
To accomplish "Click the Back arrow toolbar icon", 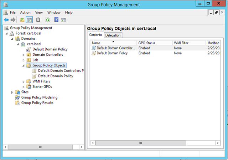I will 6,20.
